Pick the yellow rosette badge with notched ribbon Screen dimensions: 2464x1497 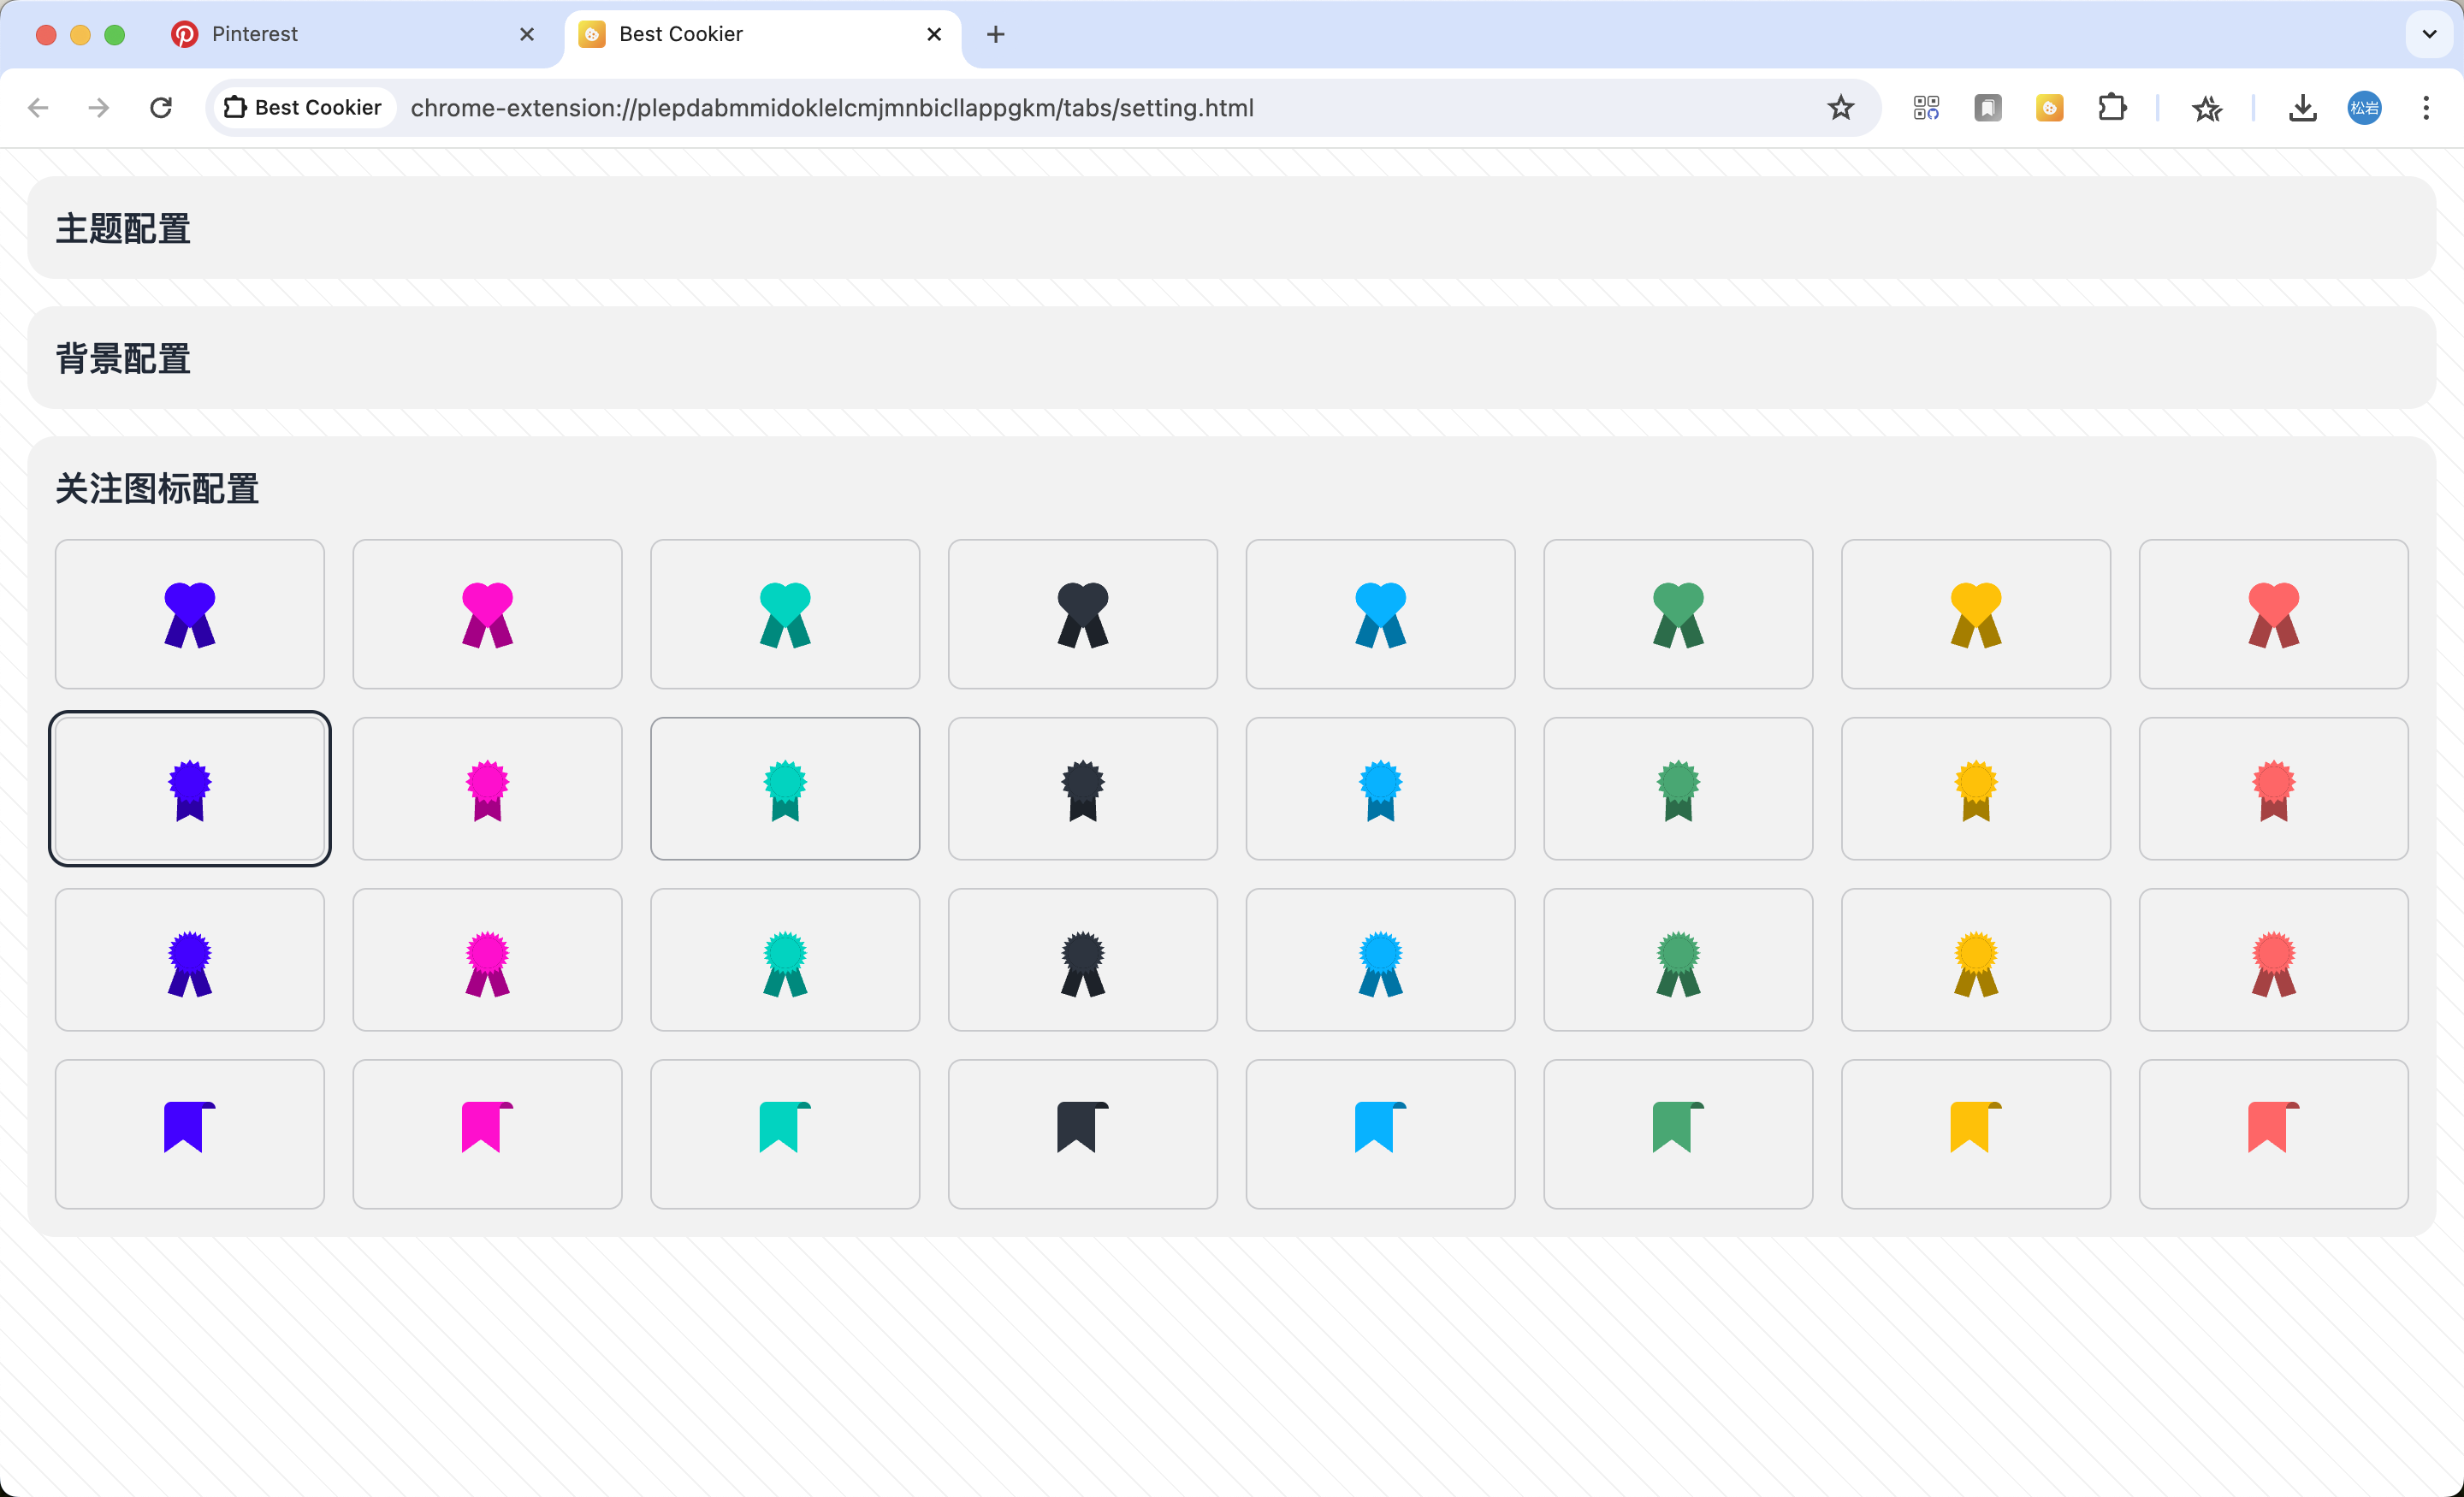pos(1975,788)
